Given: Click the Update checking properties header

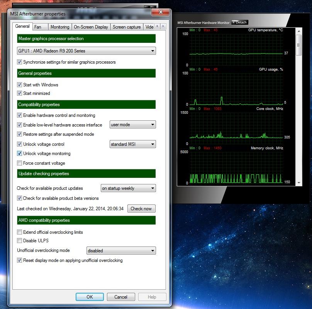Looking at the screenshot, I should pyautogui.click(x=86, y=174).
